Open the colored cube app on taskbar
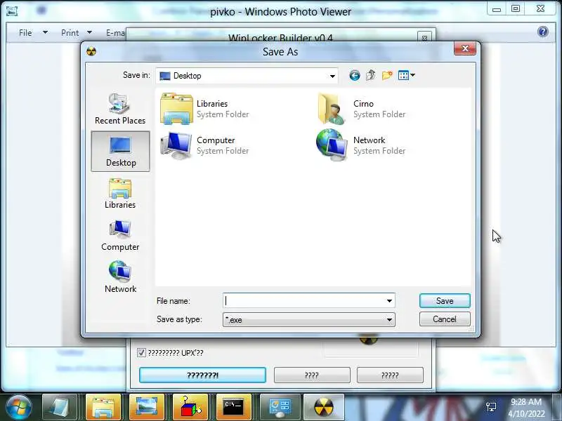This screenshot has width=562, height=421. coord(190,408)
